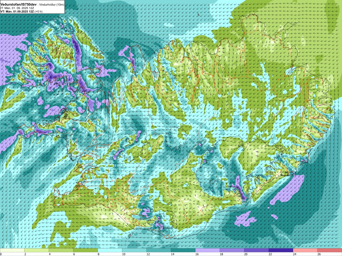Select the 4–6 green legend swatch
The width and height of the screenshot is (342, 256).
pos(61,250)
